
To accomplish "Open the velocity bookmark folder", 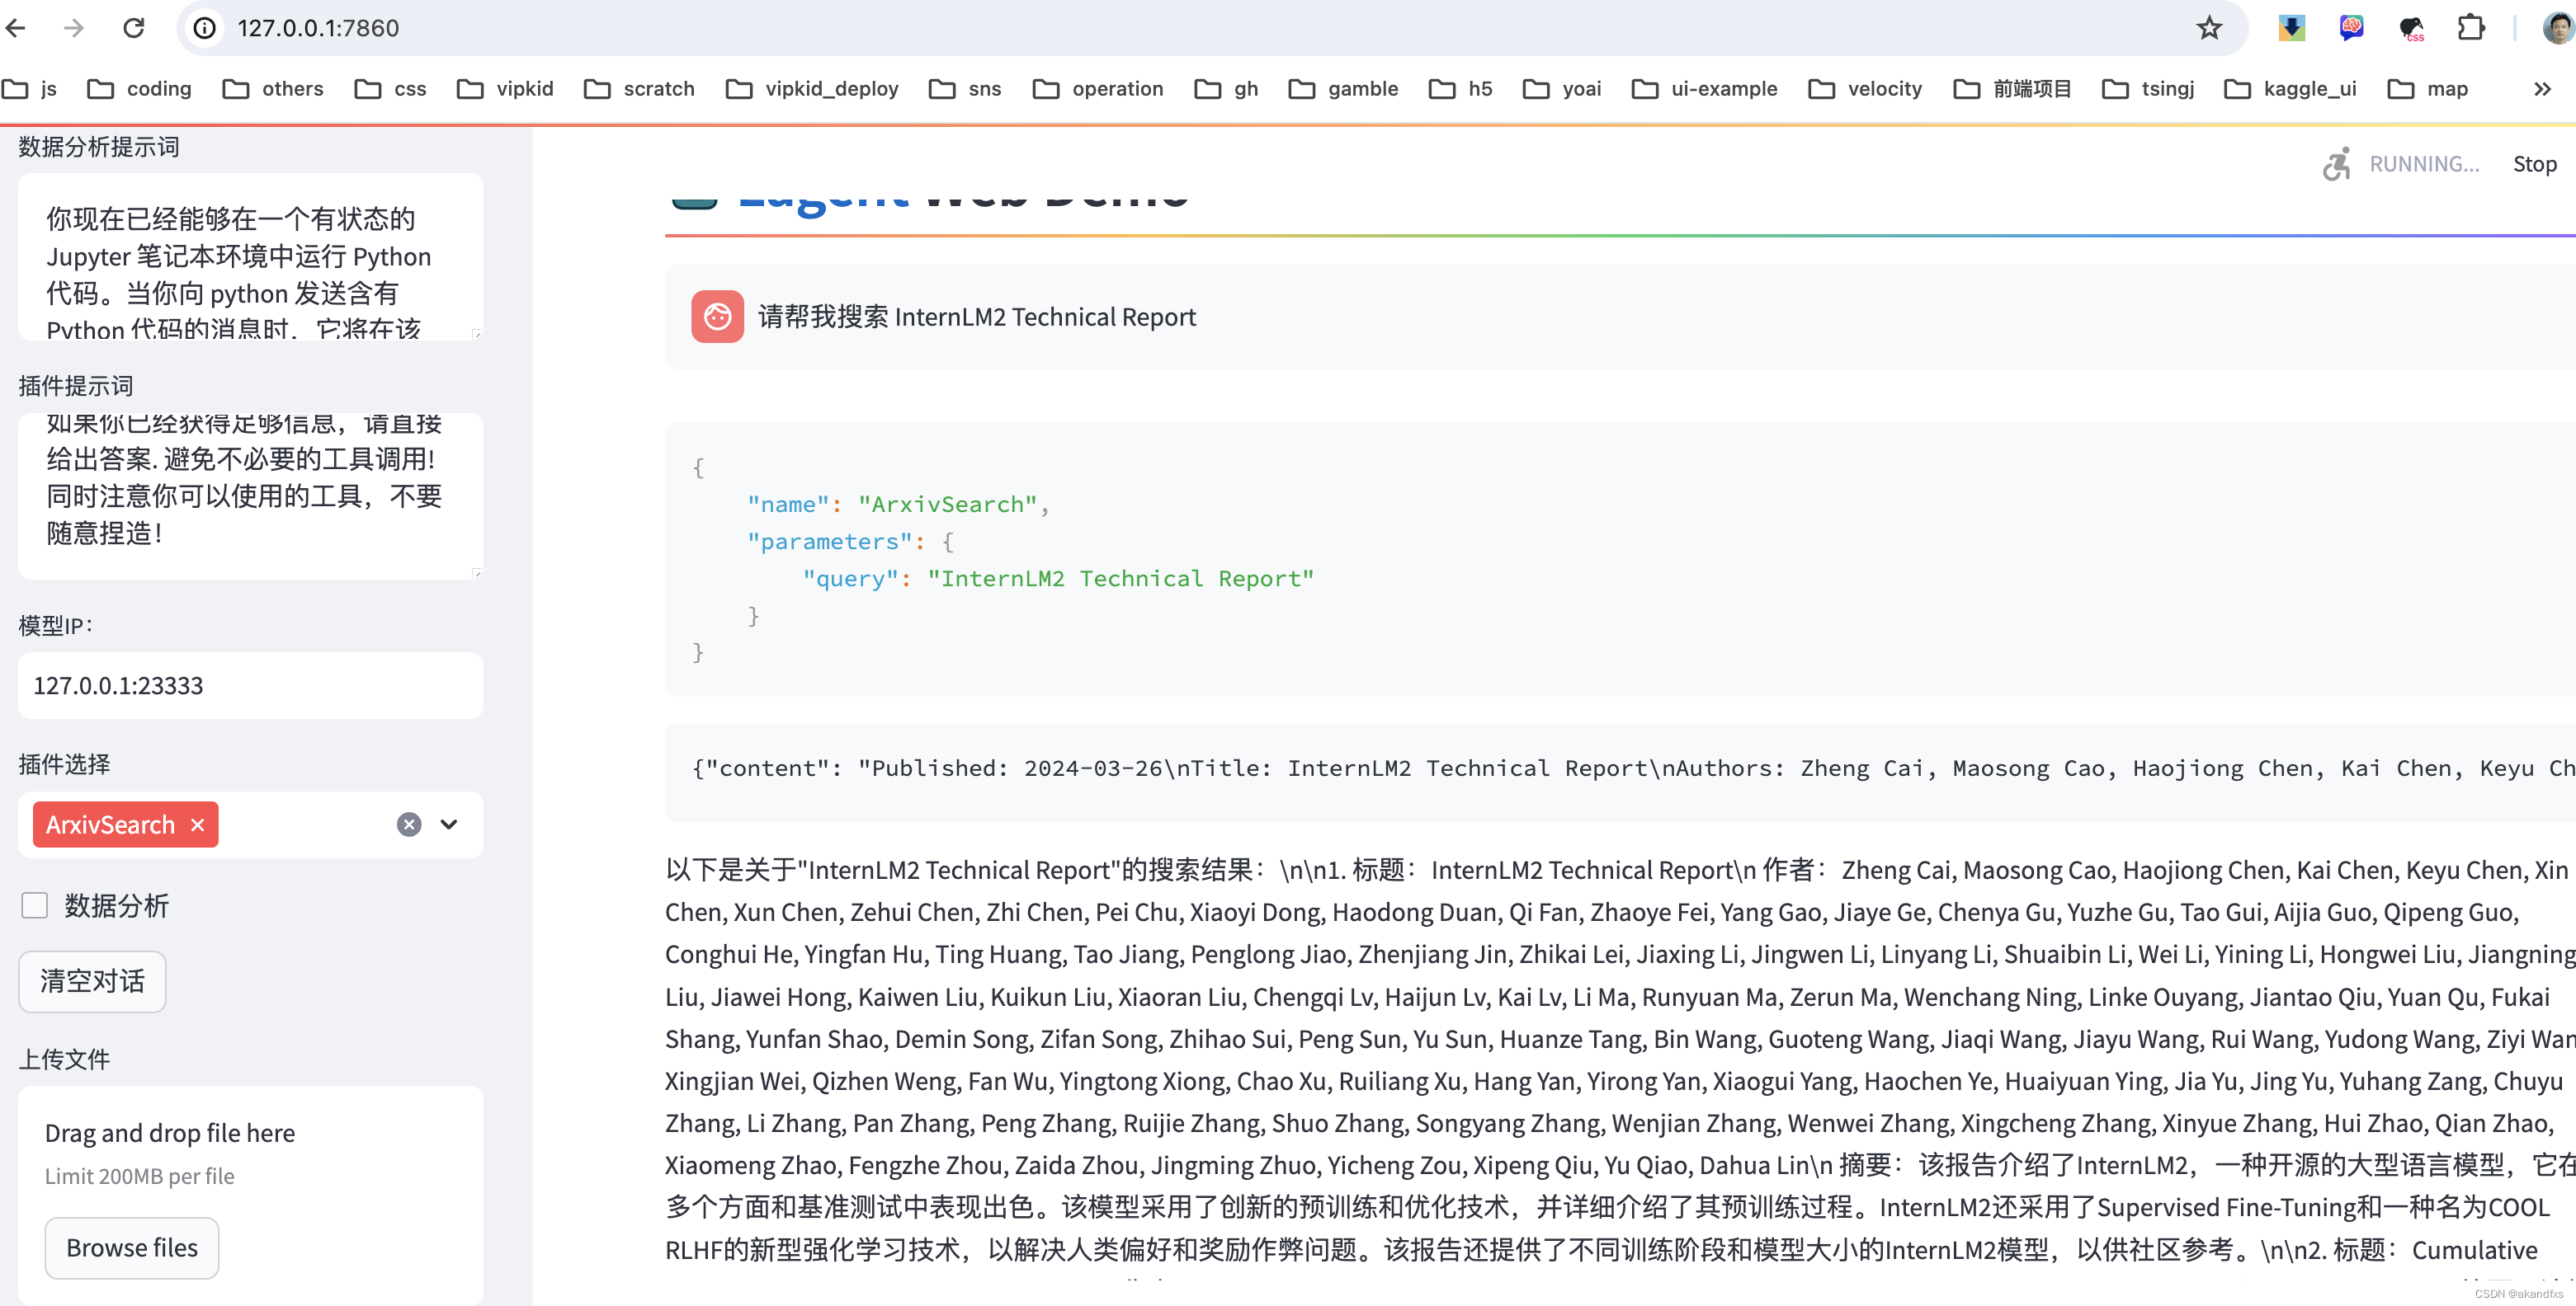I will point(1866,89).
